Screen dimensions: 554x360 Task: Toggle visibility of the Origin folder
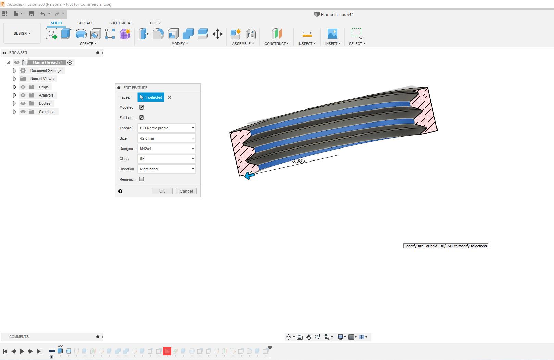pyautogui.click(x=23, y=87)
